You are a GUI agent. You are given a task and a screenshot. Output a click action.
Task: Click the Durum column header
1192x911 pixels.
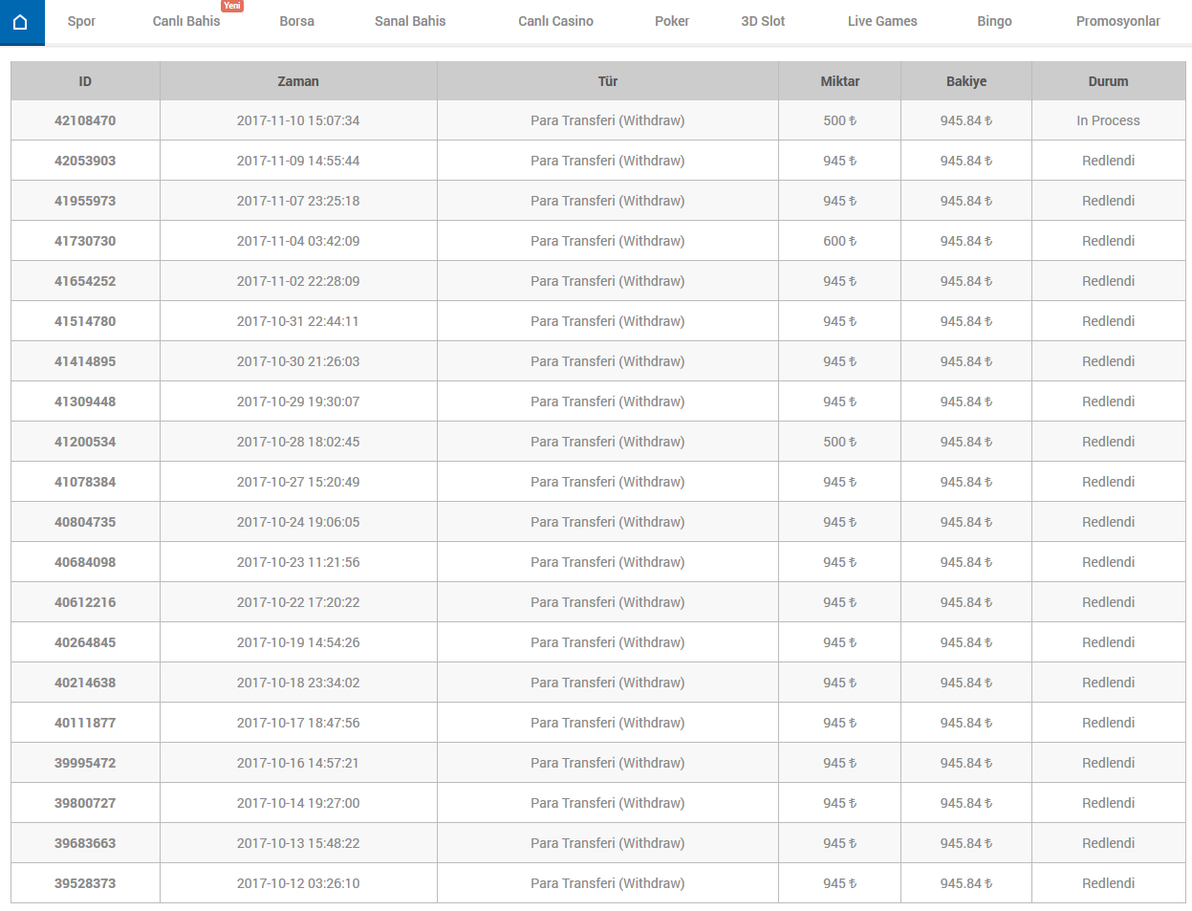click(x=1109, y=81)
